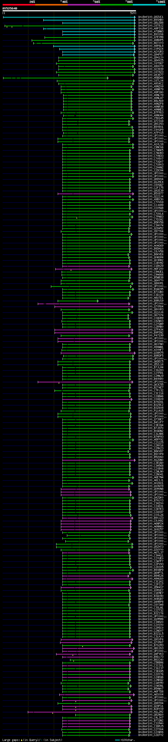Click the purple alignment bar for A1ZDN0
This screenshot has height=742, width=168.
pos(99,460)
